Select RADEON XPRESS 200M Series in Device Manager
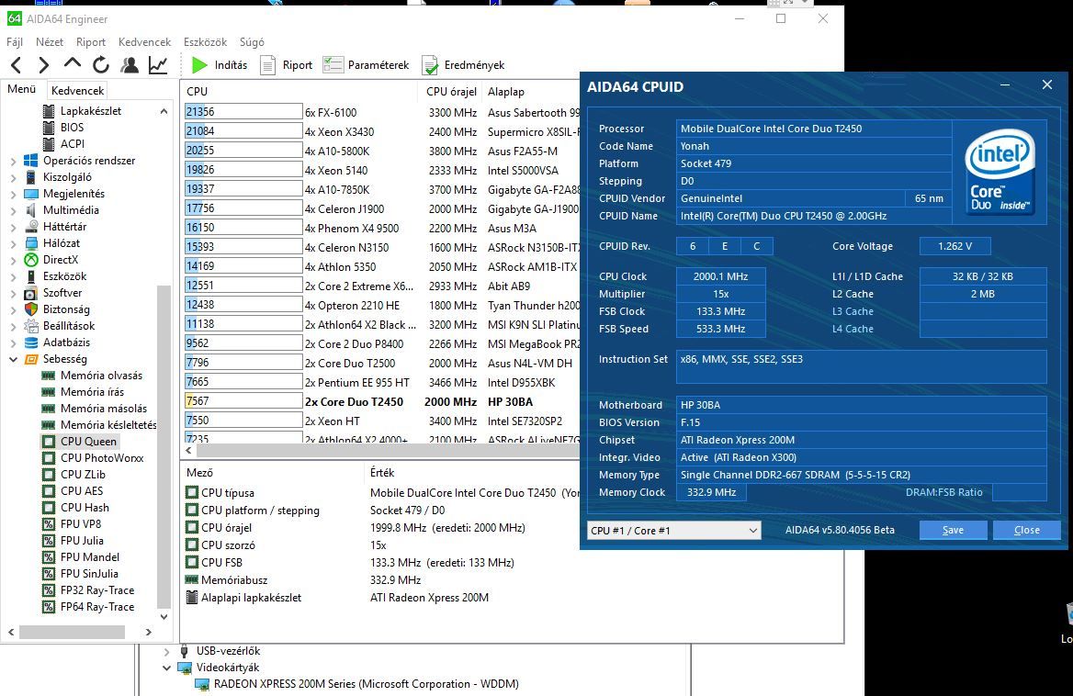 click(x=367, y=684)
